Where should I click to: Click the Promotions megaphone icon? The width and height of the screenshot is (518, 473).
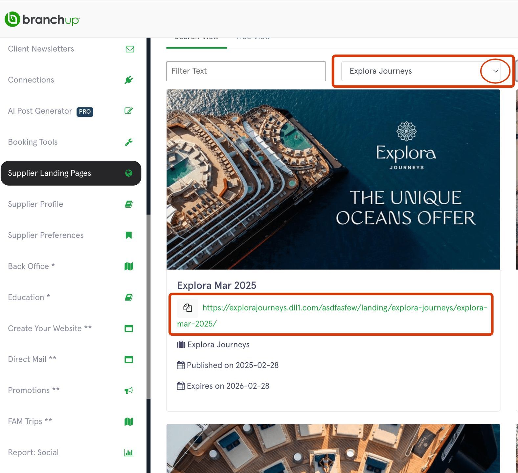(129, 391)
